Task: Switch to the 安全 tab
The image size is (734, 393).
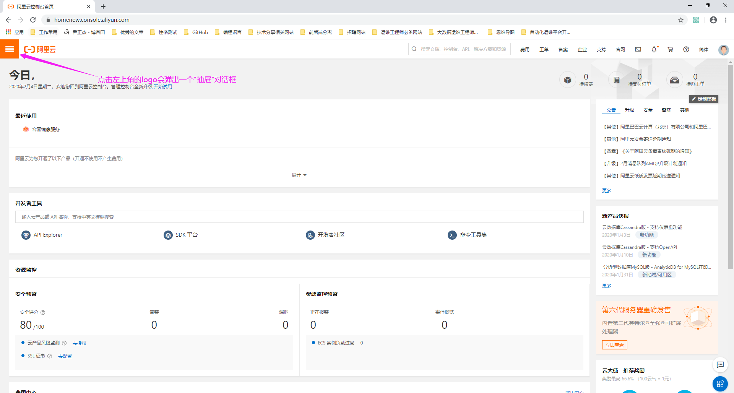Action: pos(648,110)
